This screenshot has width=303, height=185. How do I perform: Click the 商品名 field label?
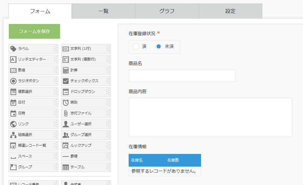[x=135, y=63]
